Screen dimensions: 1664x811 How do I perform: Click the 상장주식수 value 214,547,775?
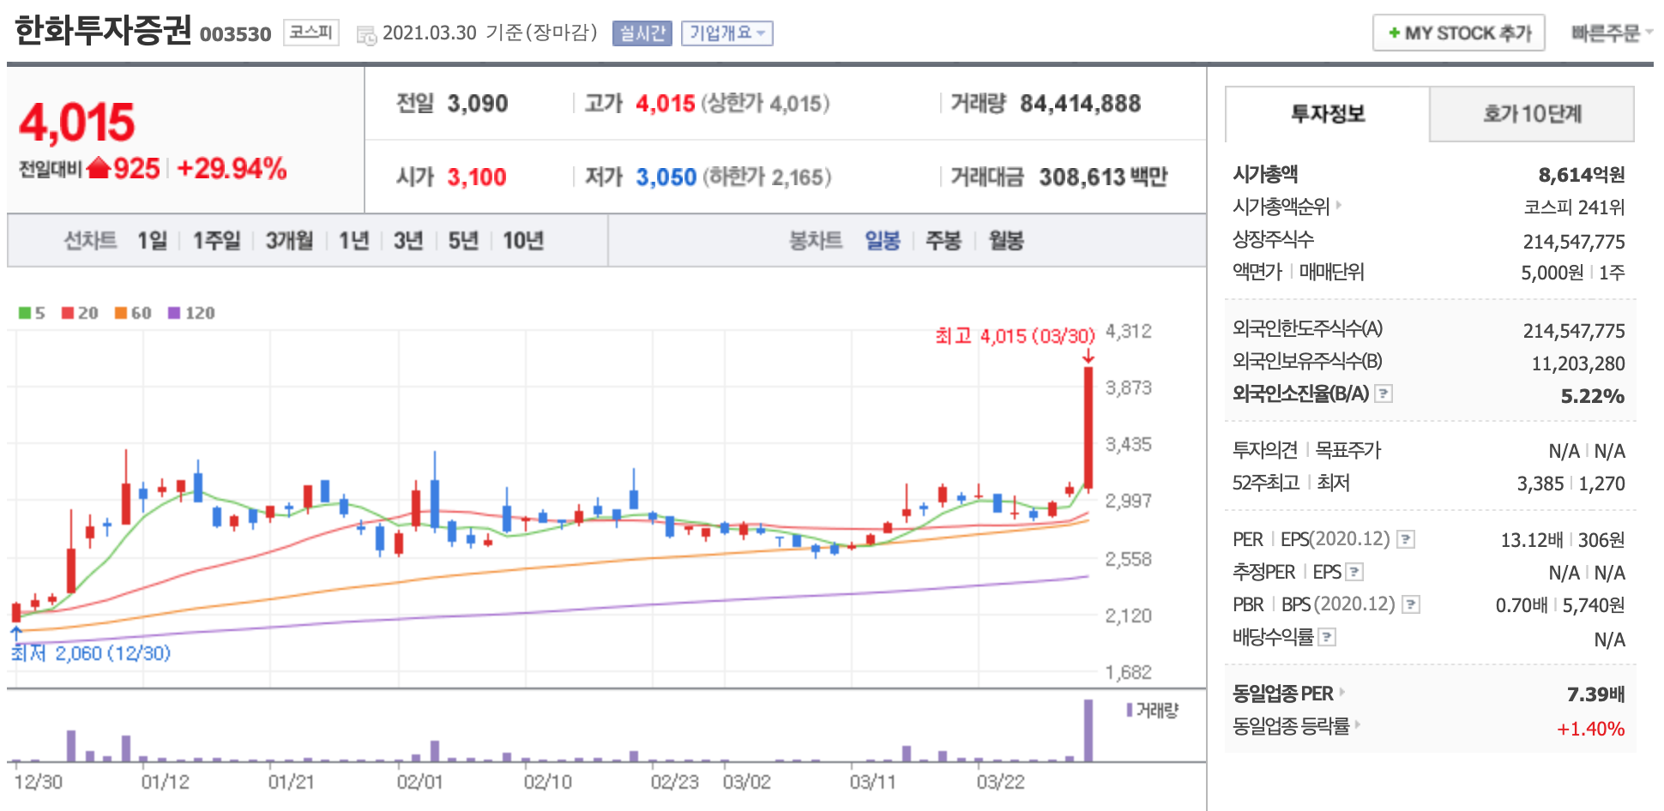pyautogui.click(x=1574, y=242)
